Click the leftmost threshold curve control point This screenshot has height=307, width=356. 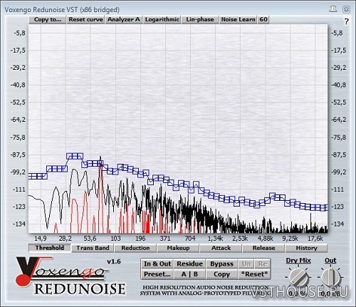pos(31,177)
